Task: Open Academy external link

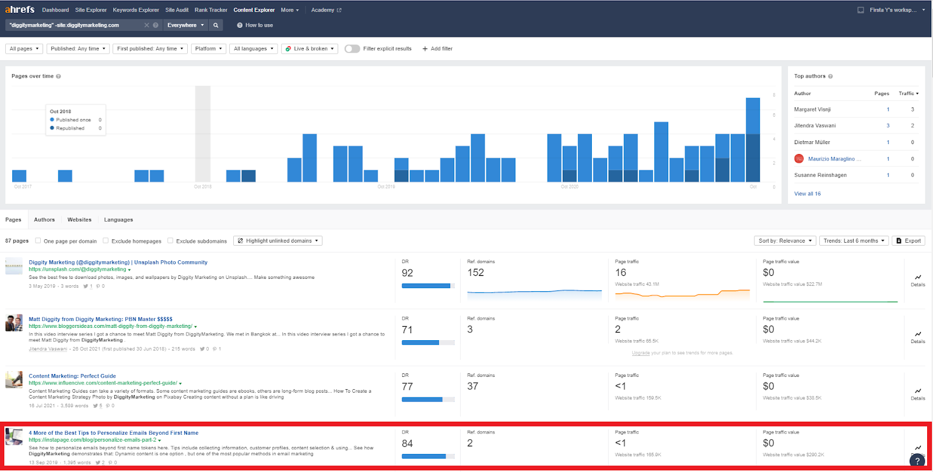Action: [326, 10]
